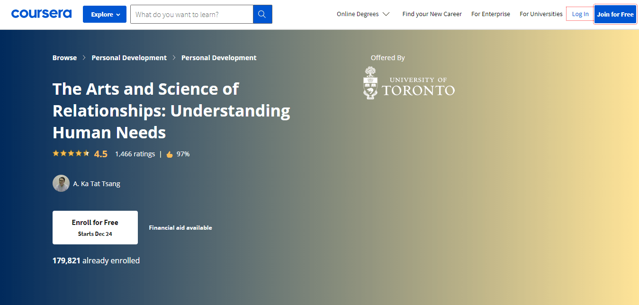Image resolution: width=639 pixels, height=305 pixels.
Task: Open Find your New Career page
Action: click(x=432, y=14)
